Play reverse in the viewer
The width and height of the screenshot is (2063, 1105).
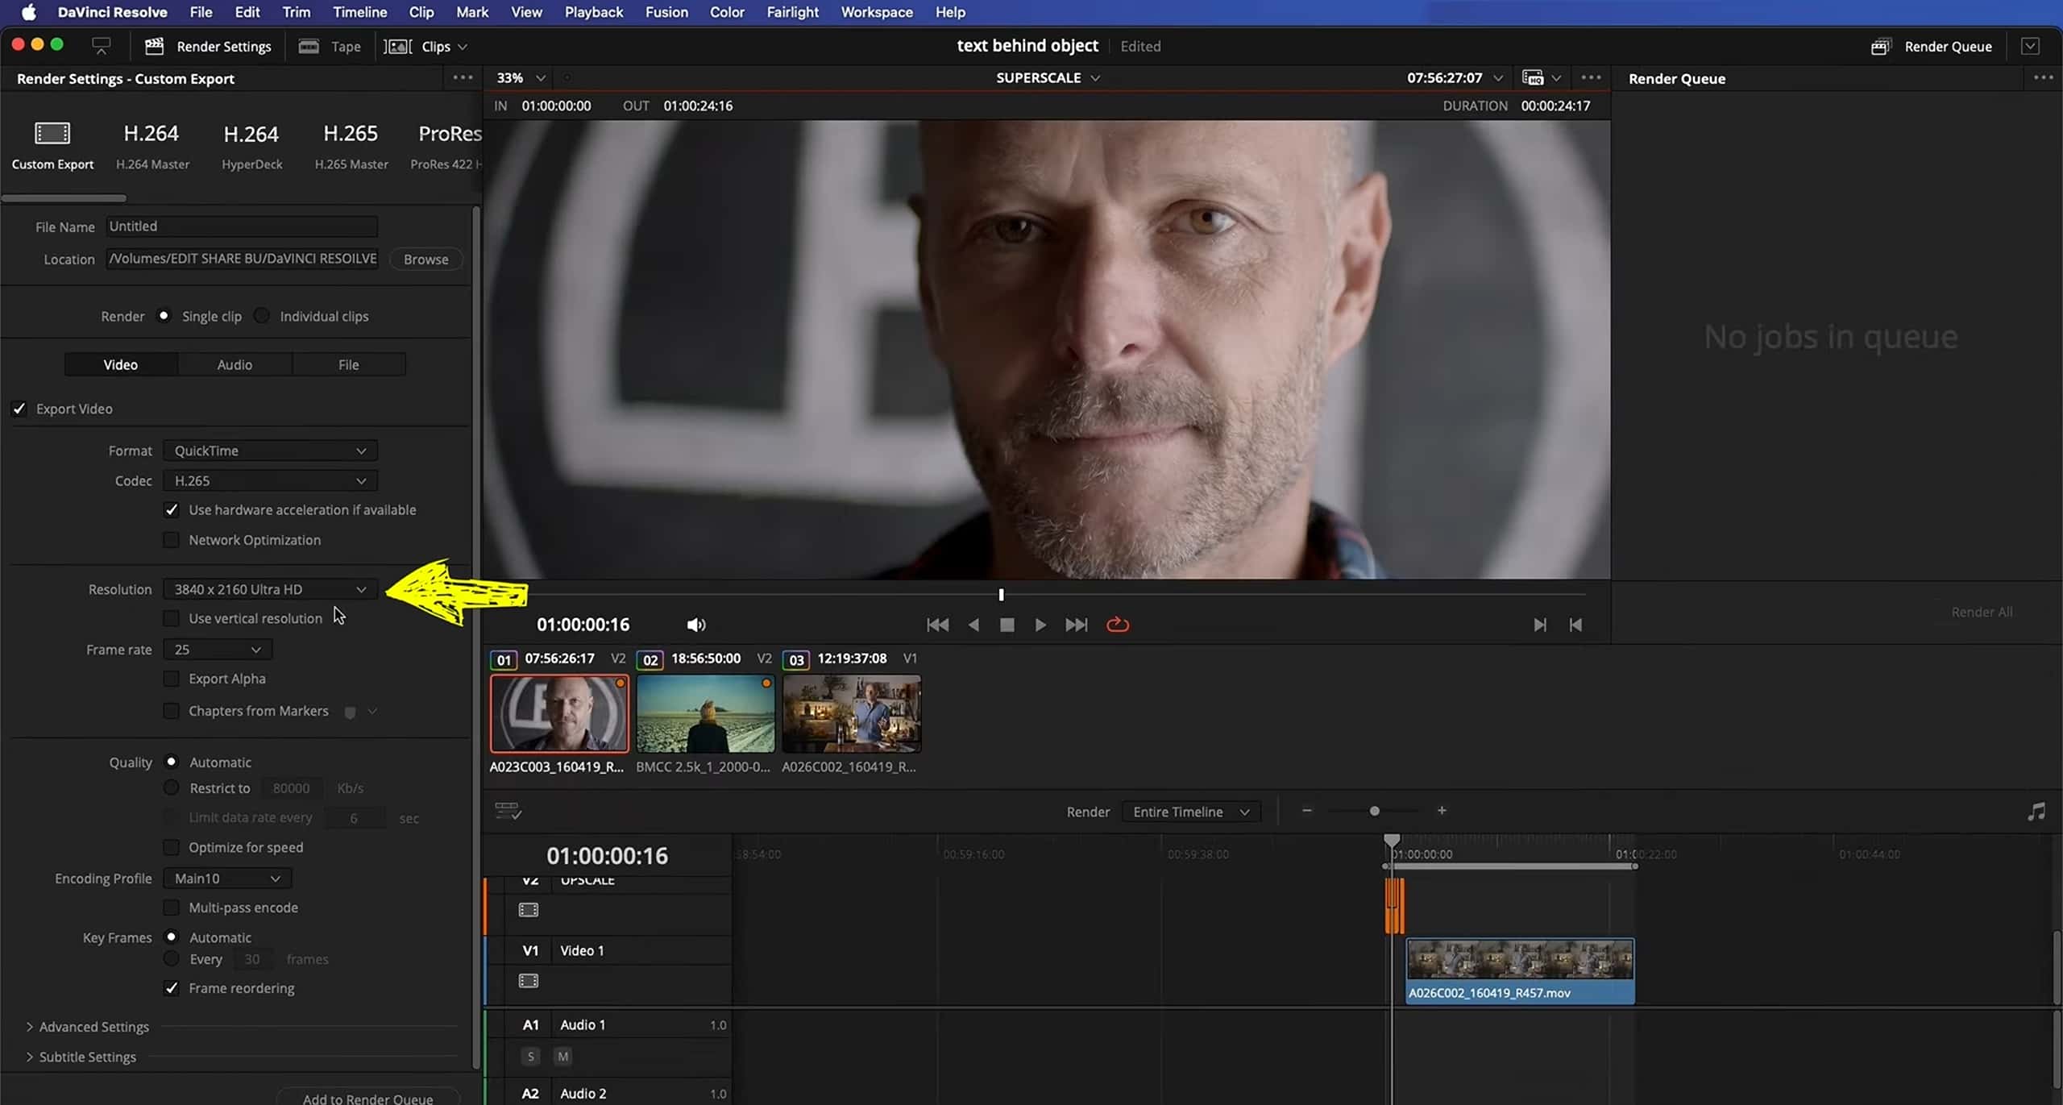pos(973,625)
